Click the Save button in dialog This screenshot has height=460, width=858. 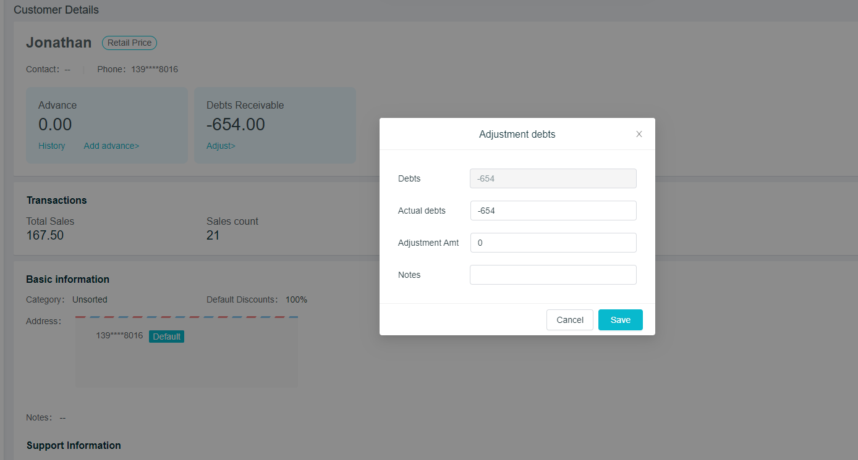(x=620, y=320)
